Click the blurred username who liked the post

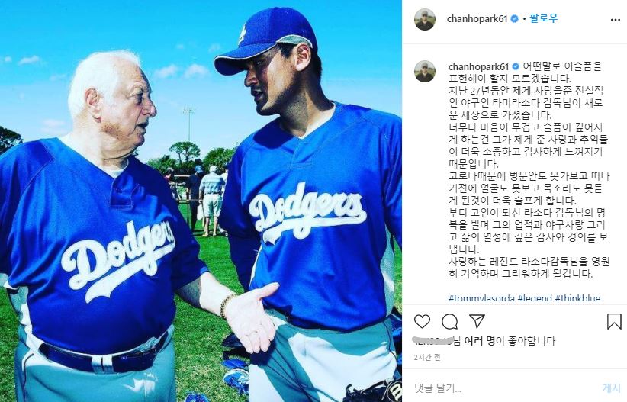434,341
